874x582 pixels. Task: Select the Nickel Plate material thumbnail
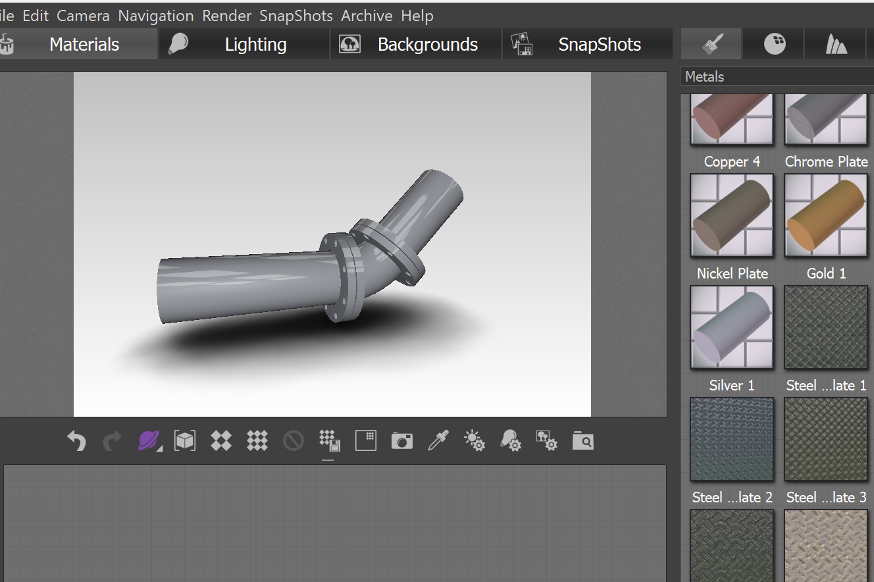(x=732, y=215)
